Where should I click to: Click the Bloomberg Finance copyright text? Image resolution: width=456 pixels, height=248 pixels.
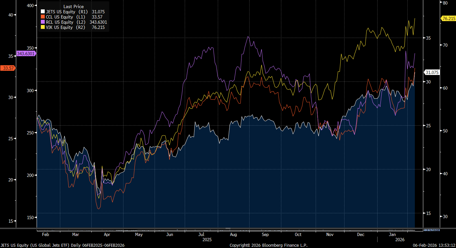[268, 245]
